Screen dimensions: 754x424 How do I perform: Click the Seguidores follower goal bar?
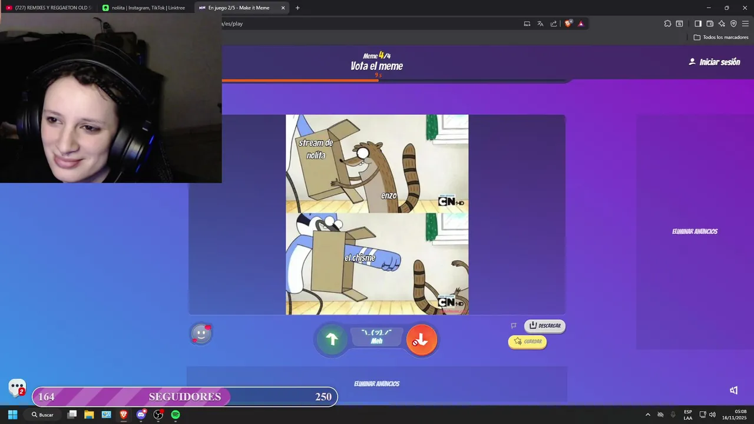point(185,397)
